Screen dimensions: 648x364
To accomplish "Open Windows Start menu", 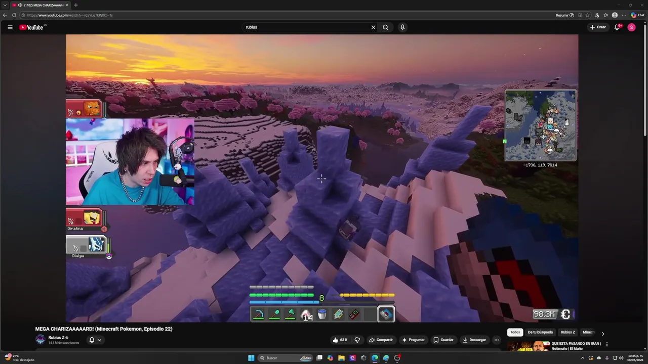I will [251, 358].
